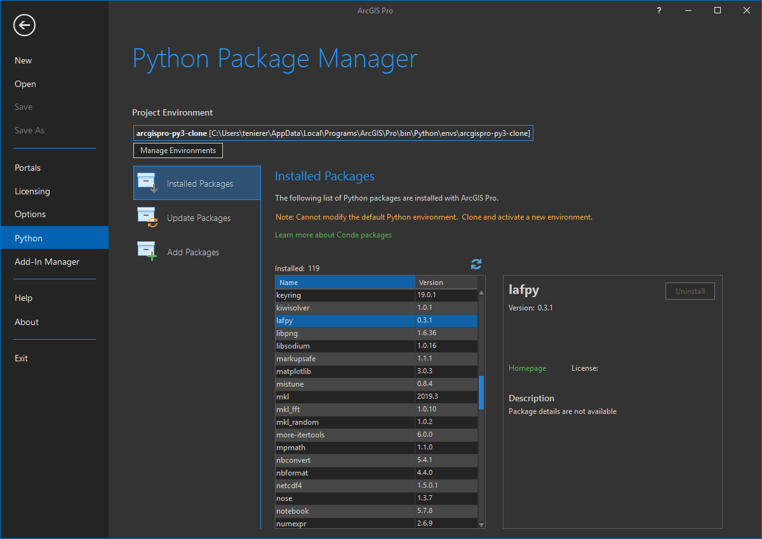Click the package list scrollbar thumb
Viewport: 762px width, 539px height.
481,392
